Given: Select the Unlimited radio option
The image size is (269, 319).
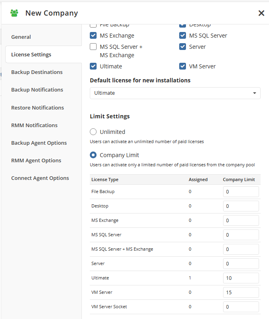Looking at the screenshot, I should (x=93, y=132).
